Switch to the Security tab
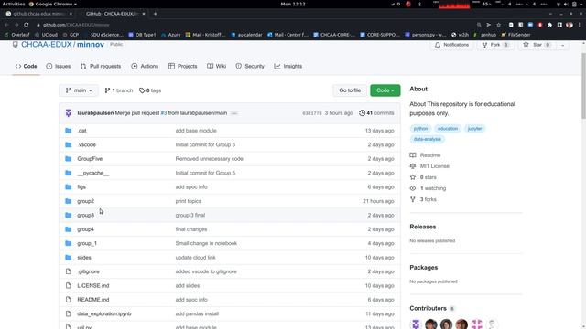 pyautogui.click(x=250, y=66)
